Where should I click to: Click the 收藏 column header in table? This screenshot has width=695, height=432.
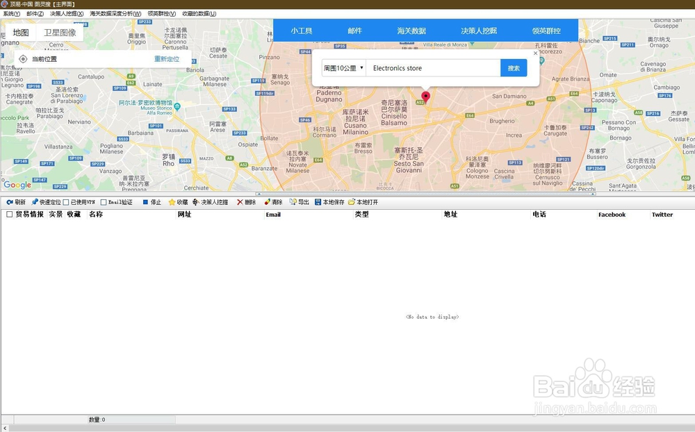(74, 215)
